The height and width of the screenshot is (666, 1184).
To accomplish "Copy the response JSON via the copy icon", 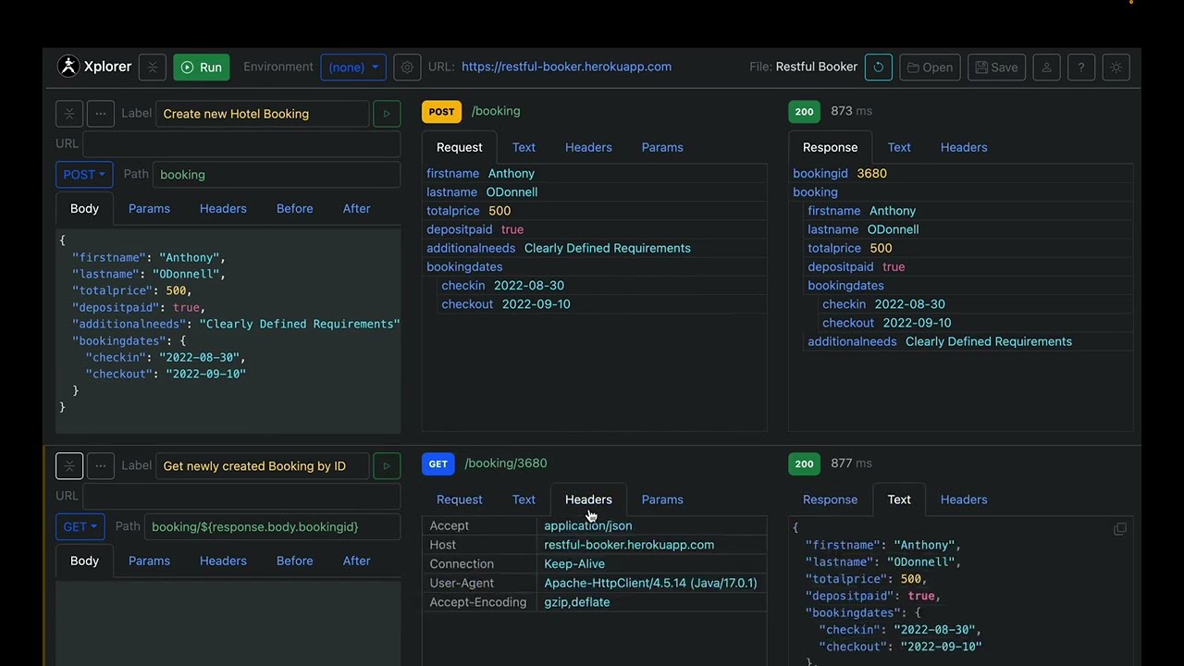I will point(1119,528).
